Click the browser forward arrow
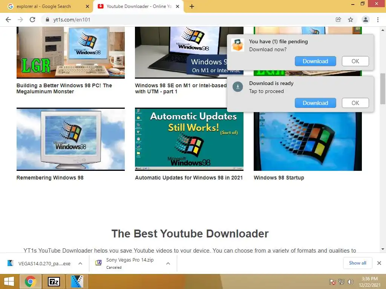 click(20, 20)
